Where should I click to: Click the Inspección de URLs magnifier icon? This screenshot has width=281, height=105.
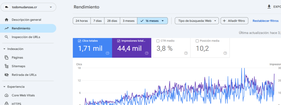[7, 37]
